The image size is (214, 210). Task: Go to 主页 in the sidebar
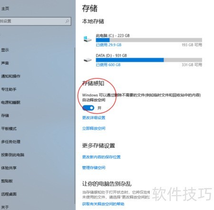(5, 9)
